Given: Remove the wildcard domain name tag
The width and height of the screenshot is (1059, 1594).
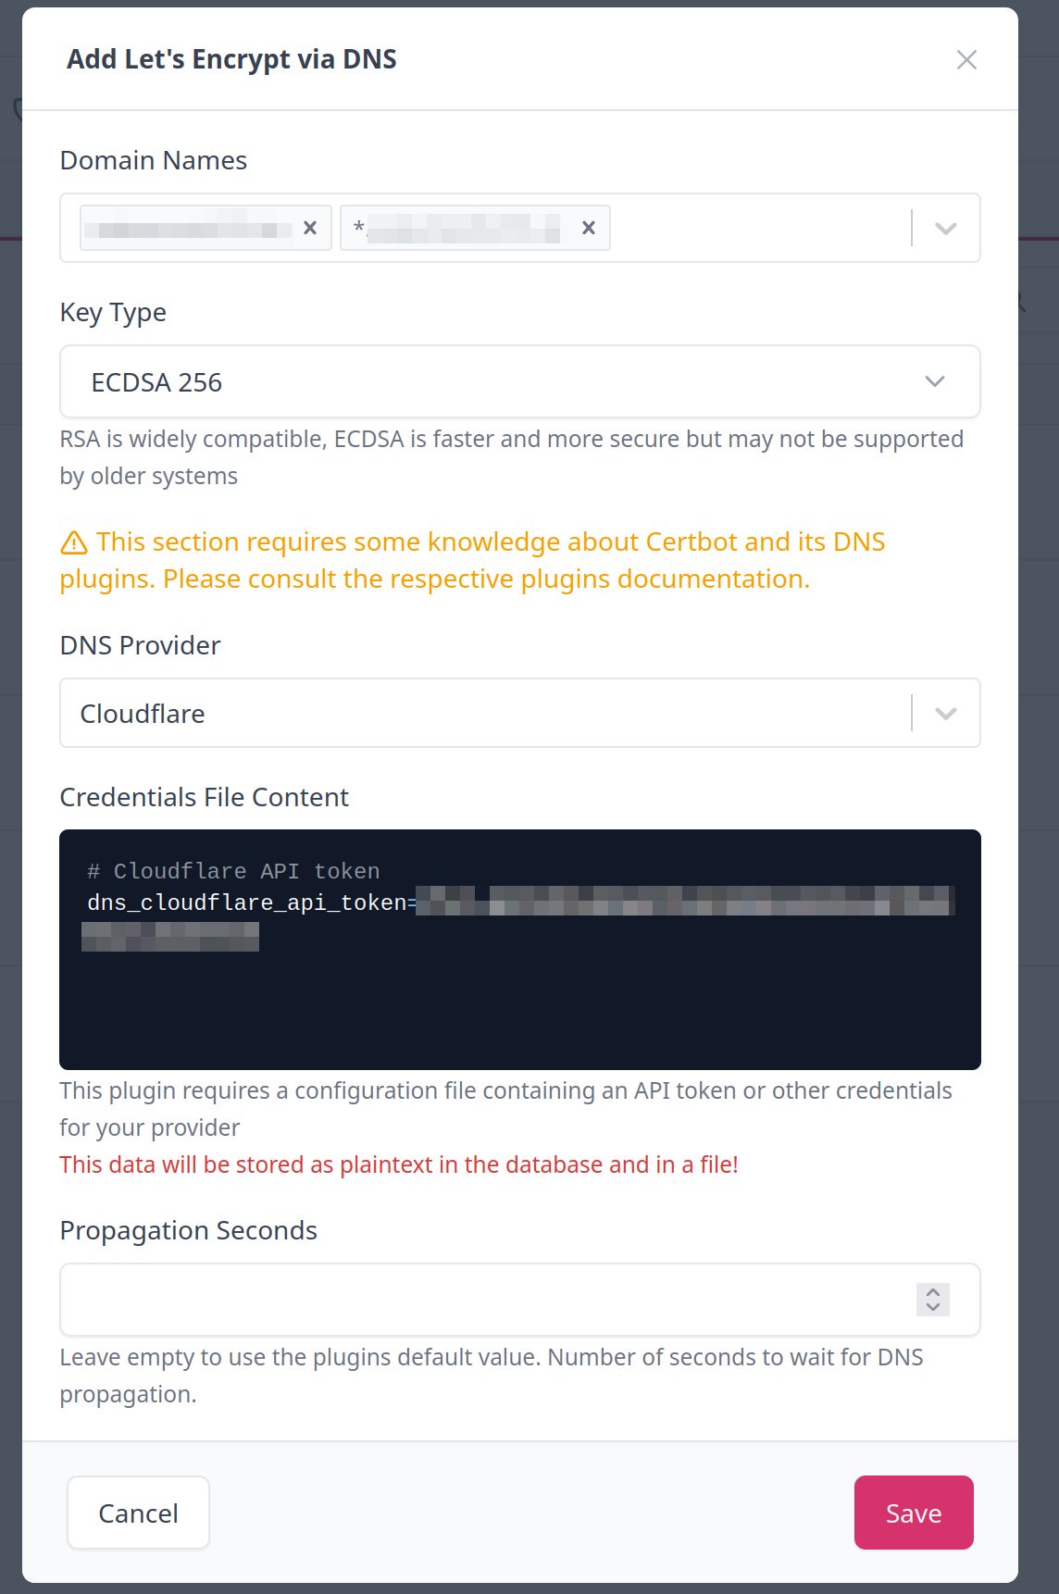Looking at the screenshot, I should tap(588, 228).
